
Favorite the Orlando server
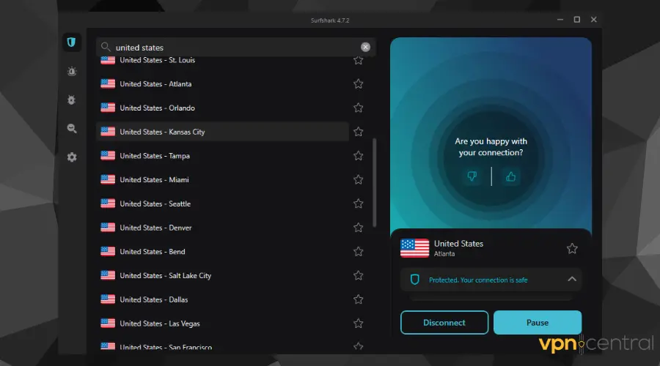358,108
